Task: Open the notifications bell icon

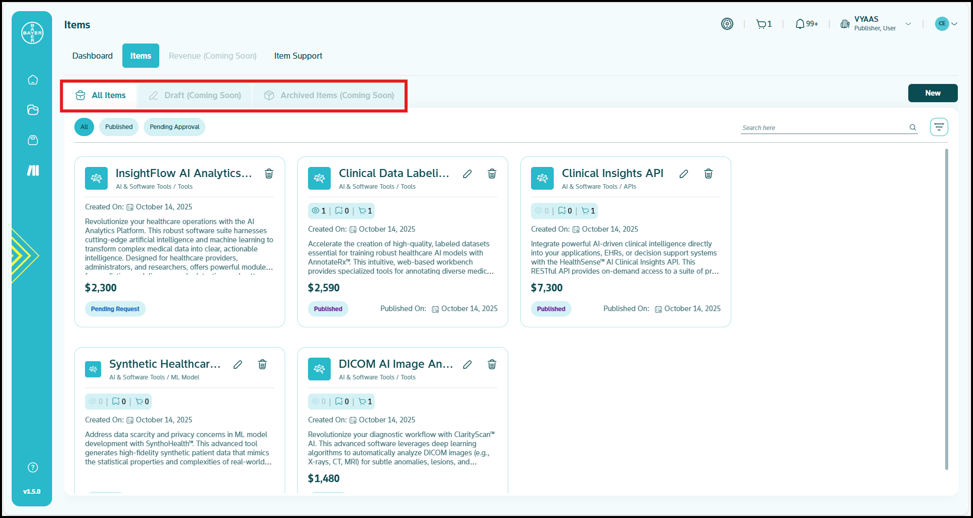Action: pyautogui.click(x=806, y=24)
